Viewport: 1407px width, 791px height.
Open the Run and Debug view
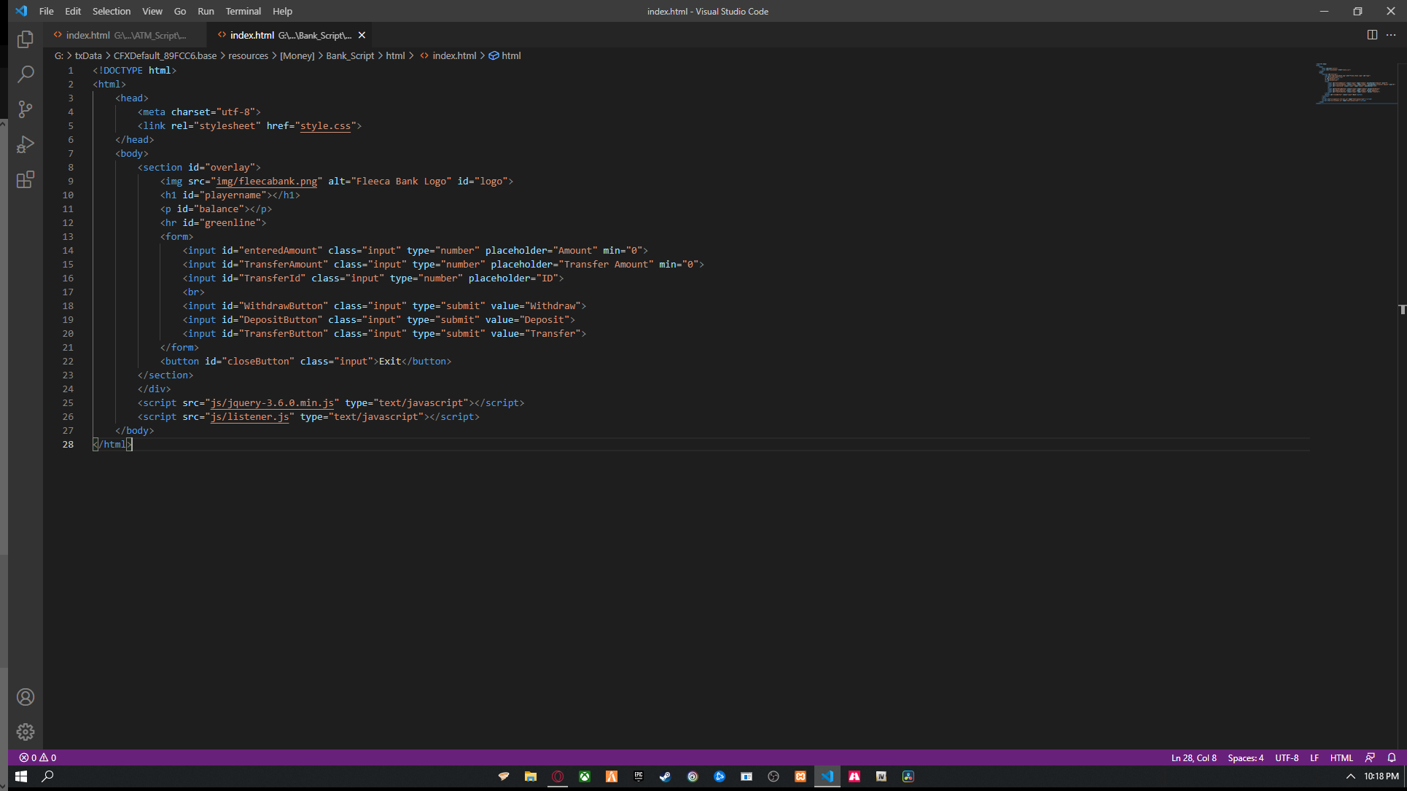click(x=26, y=144)
